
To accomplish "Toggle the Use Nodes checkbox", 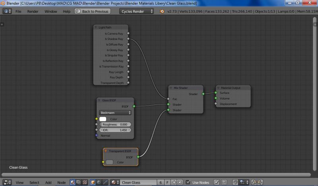I will click(188, 182).
